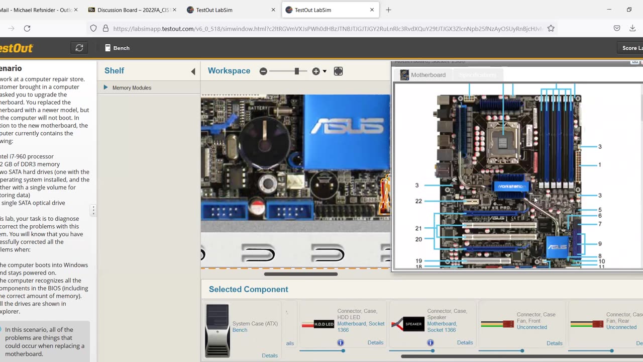The width and height of the screenshot is (643, 362).
Task: Bookmark this page with the star icon
Action: pos(551,29)
